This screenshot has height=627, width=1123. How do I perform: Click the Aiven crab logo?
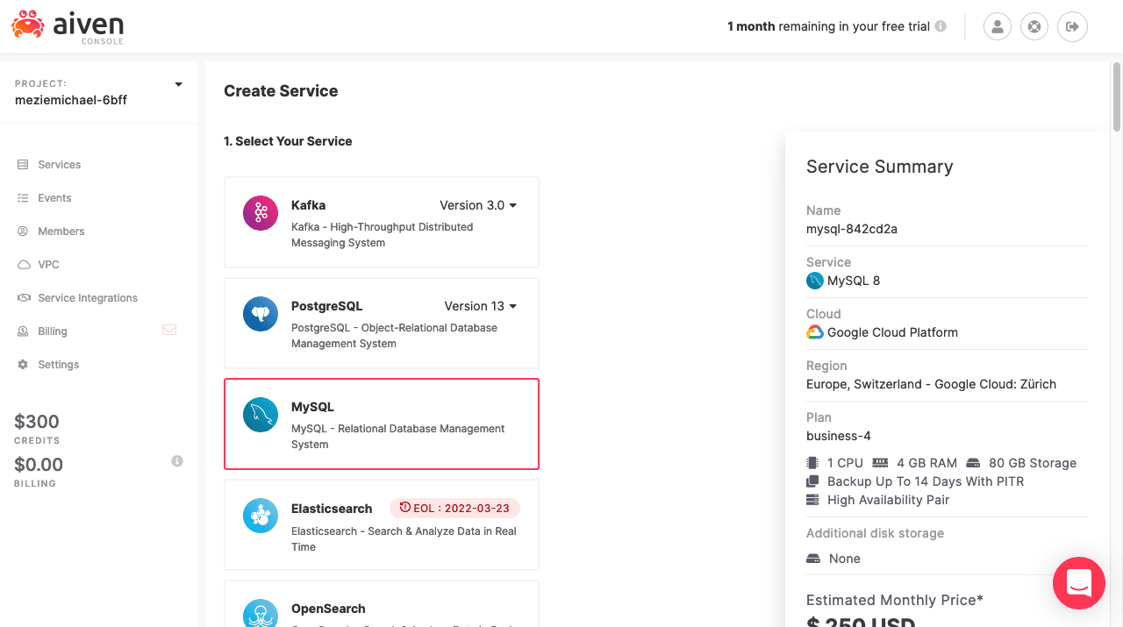pyautogui.click(x=28, y=25)
